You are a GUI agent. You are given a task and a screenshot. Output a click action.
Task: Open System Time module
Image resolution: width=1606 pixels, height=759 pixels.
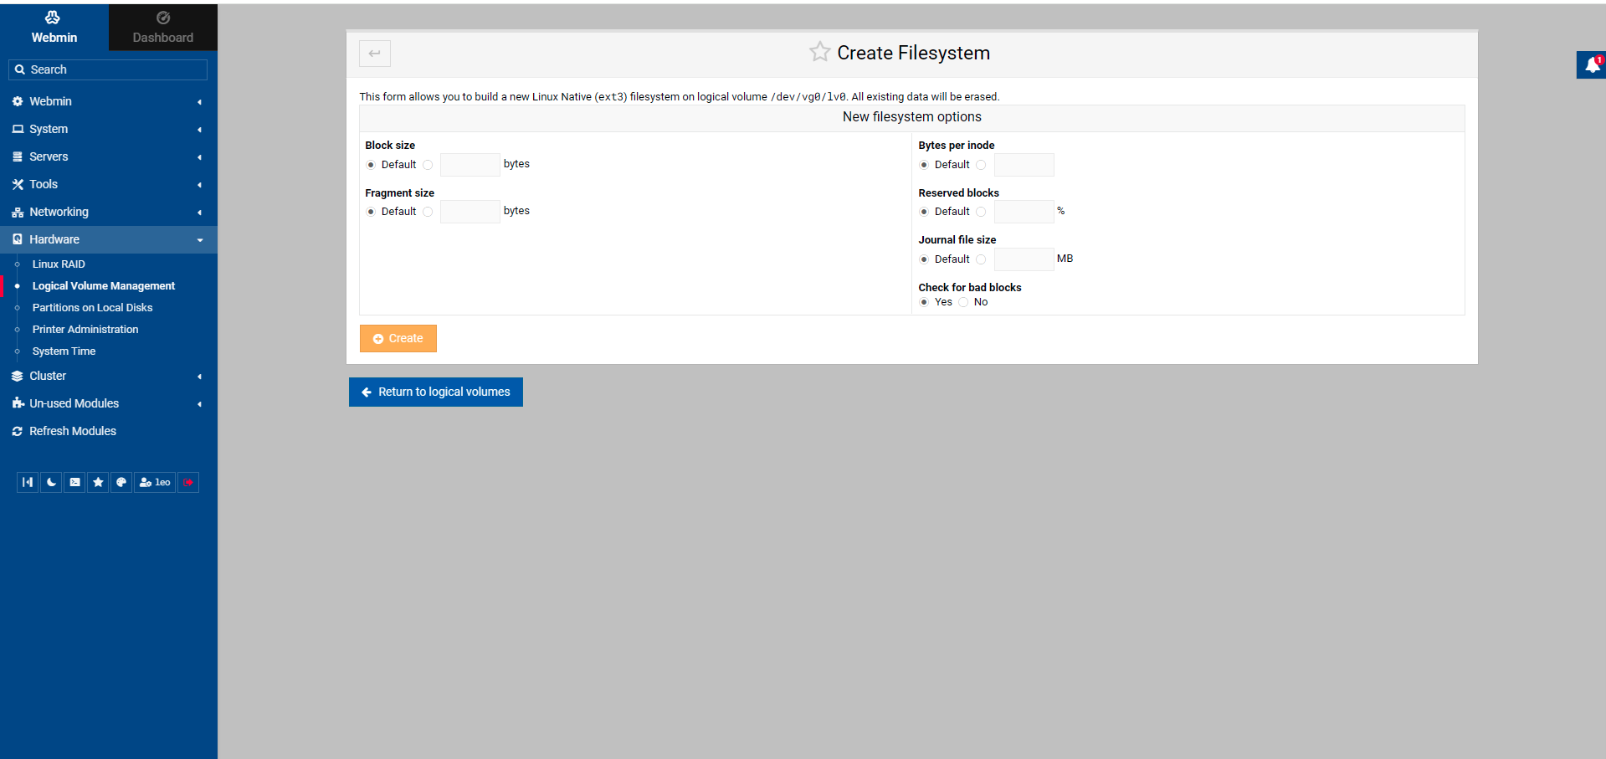(x=64, y=351)
